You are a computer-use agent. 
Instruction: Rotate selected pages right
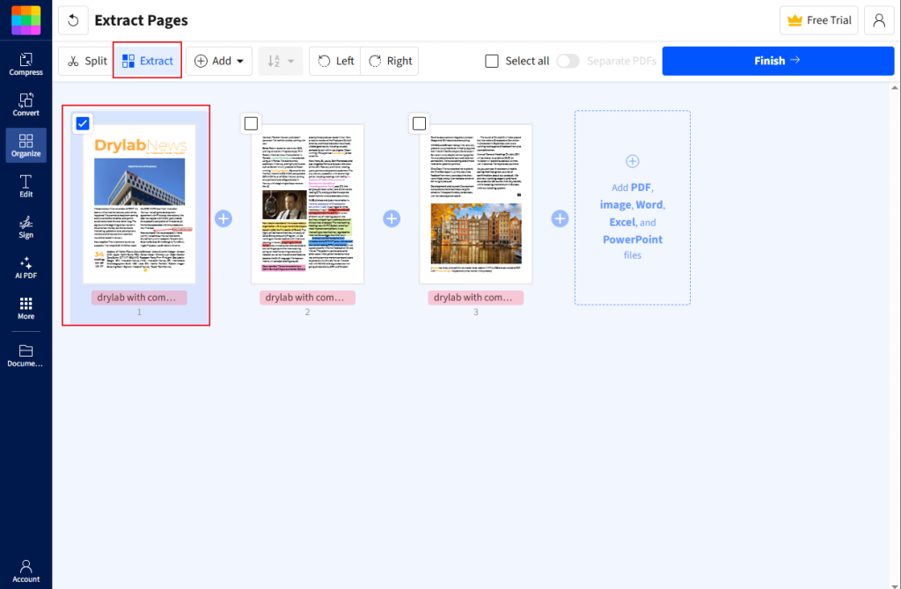click(x=389, y=61)
